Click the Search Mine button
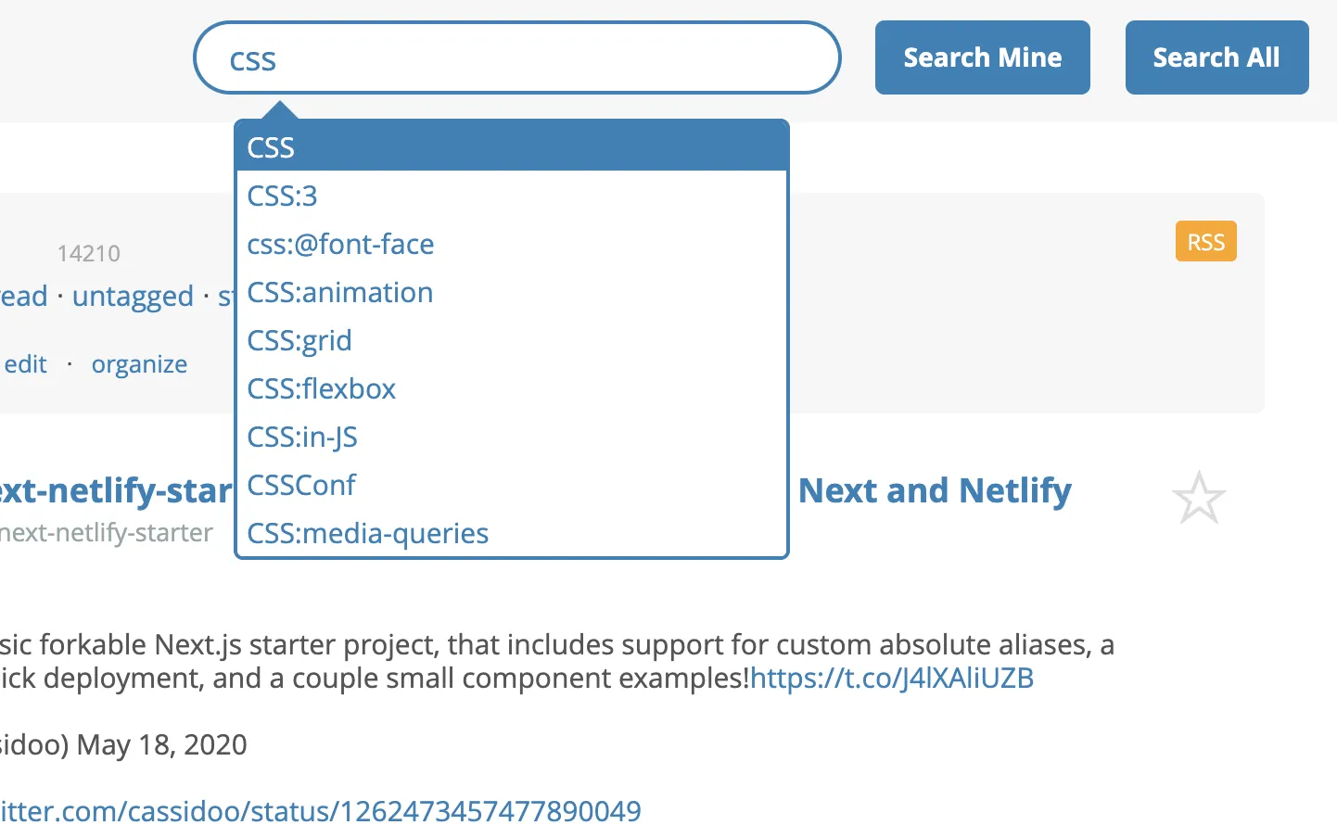Image resolution: width=1337 pixels, height=825 pixels. (x=982, y=57)
